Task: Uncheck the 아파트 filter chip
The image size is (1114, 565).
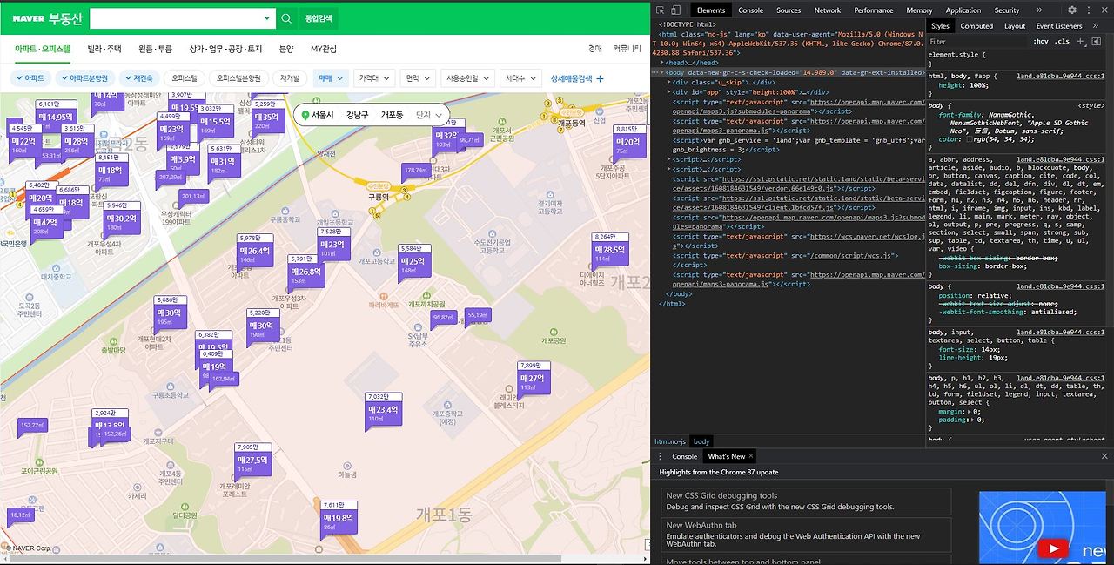Action: pyautogui.click(x=30, y=78)
